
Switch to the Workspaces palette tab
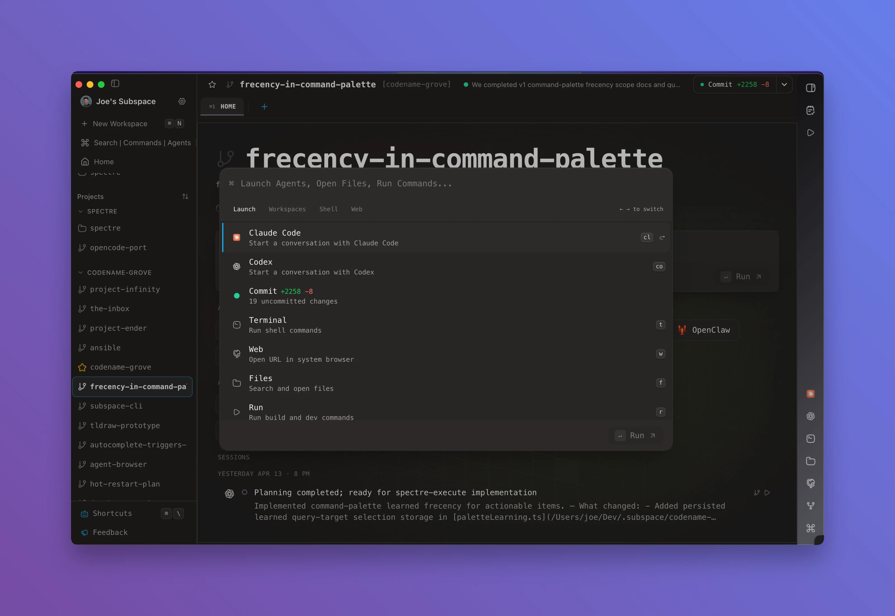[287, 209]
